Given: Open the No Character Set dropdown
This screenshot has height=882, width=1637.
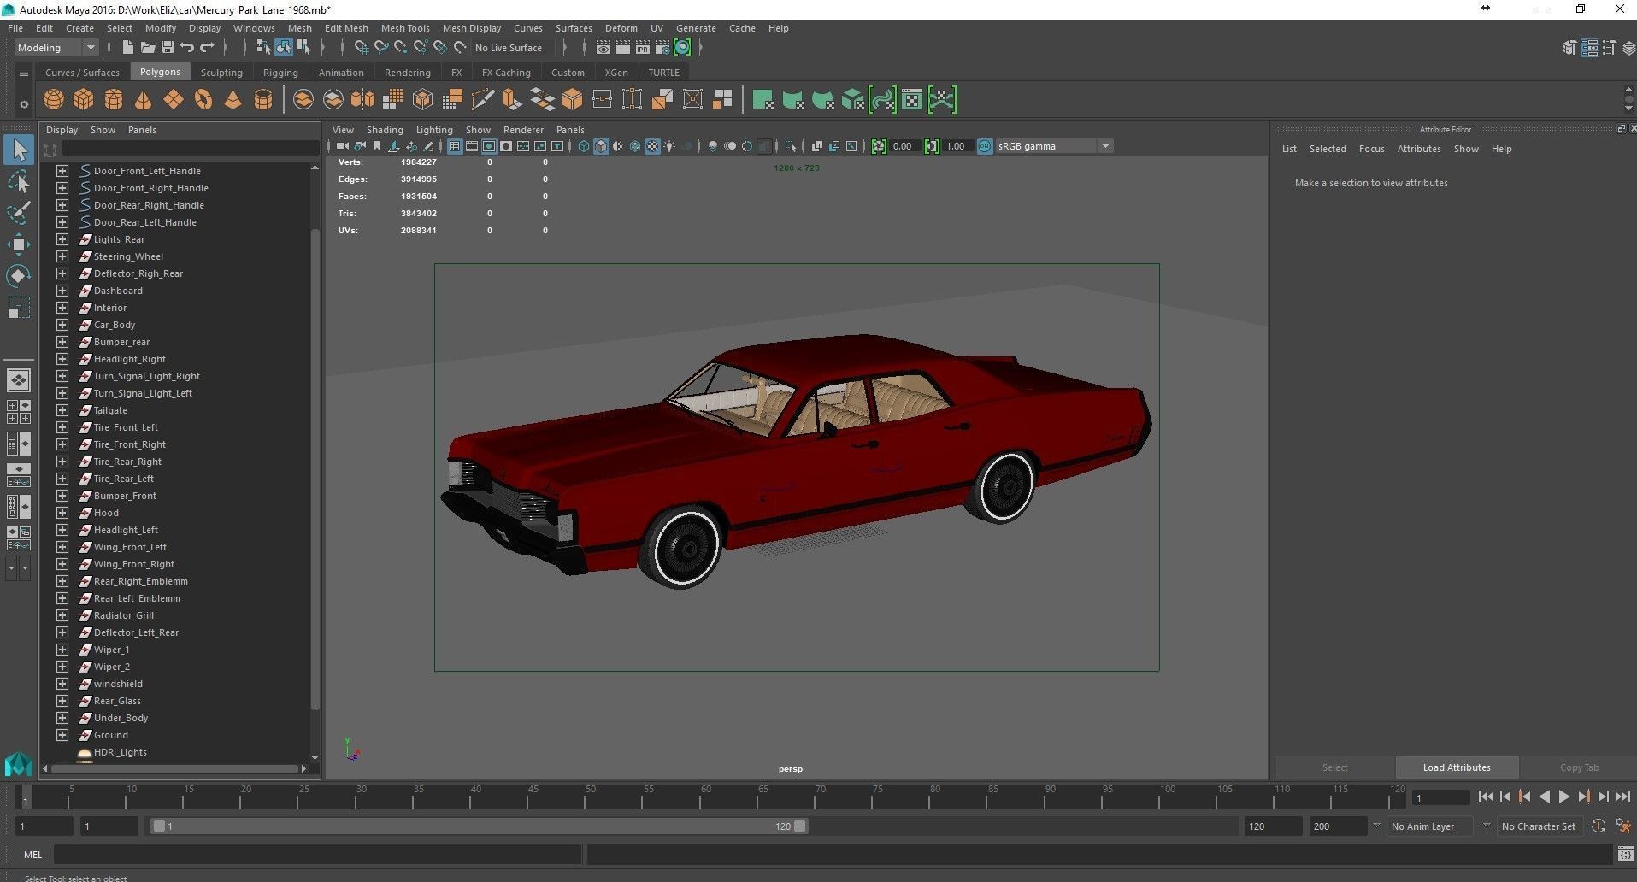Looking at the screenshot, I should pyautogui.click(x=1540, y=826).
